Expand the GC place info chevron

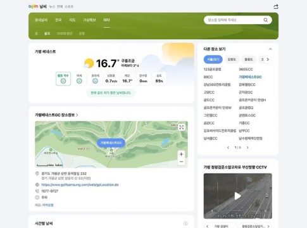[77, 115]
